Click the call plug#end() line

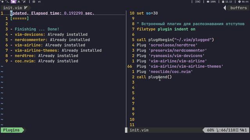click(x=154, y=77)
